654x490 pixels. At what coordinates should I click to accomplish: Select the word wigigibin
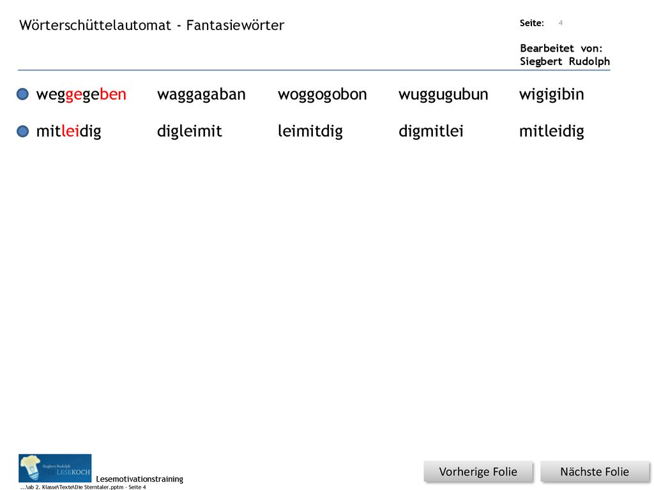pos(551,94)
